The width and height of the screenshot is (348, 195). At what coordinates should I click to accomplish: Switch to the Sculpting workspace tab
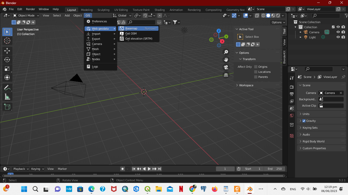click(103, 10)
